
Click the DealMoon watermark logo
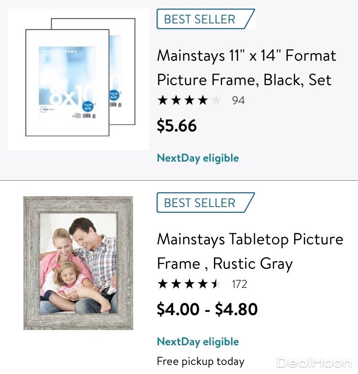click(314, 362)
